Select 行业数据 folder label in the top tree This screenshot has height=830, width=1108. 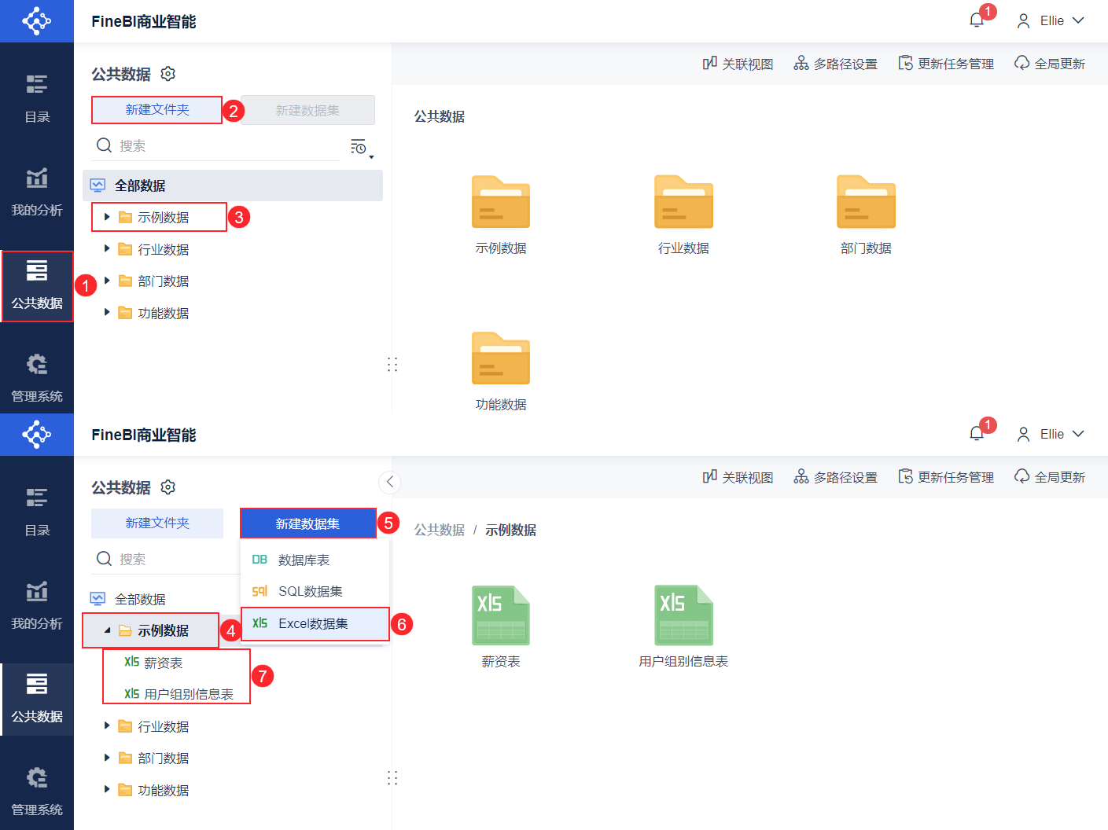[x=163, y=249]
